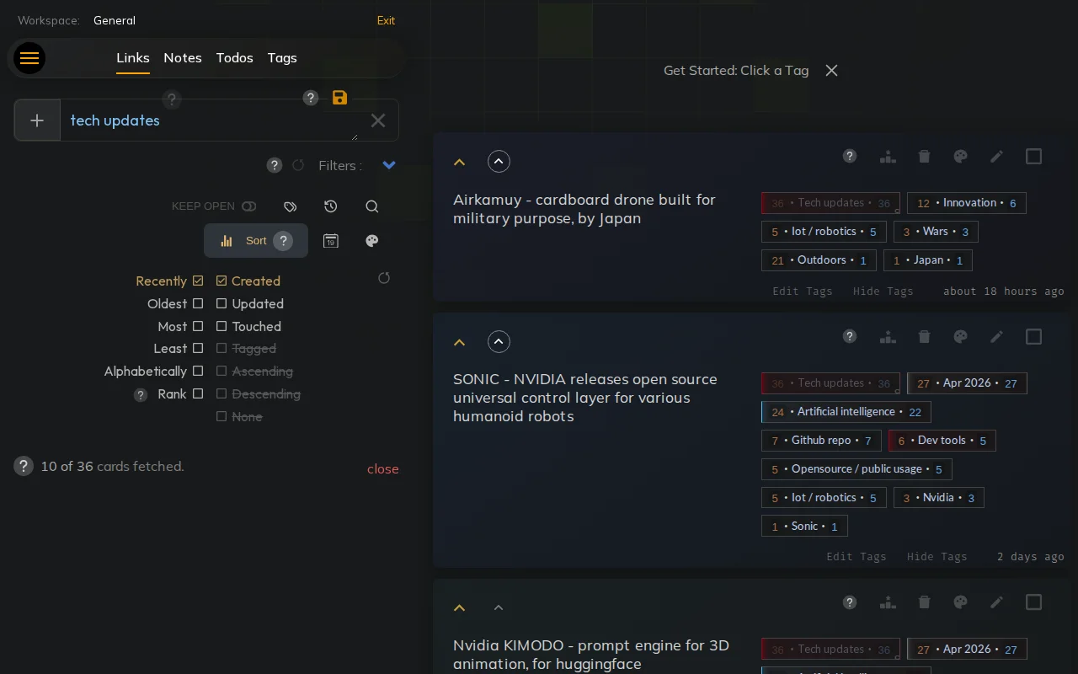Click the refresh icon beside Filters
Viewport: 1078px width, 674px height.
point(298,165)
